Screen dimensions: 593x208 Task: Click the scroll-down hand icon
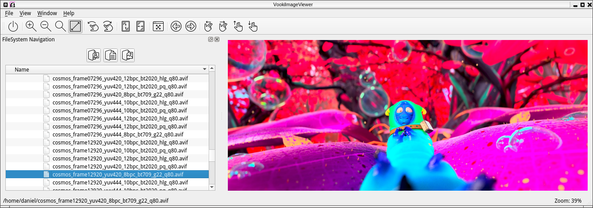click(x=253, y=27)
